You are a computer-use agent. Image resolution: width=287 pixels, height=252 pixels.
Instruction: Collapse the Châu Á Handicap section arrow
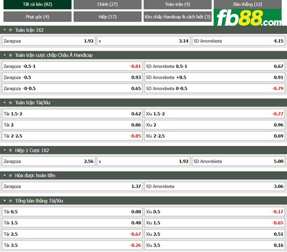[x=5, y=55]
